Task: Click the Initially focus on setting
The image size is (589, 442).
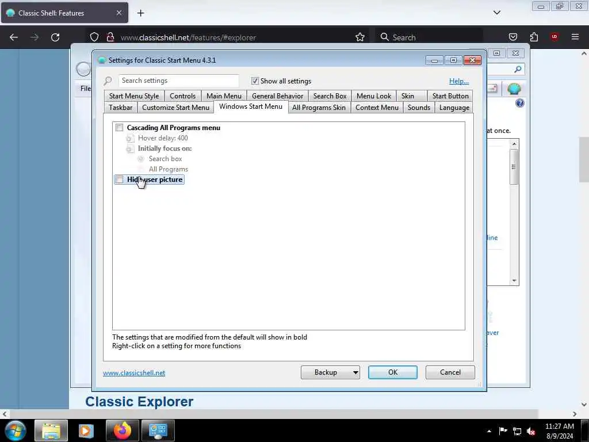Action: point(165,148)
